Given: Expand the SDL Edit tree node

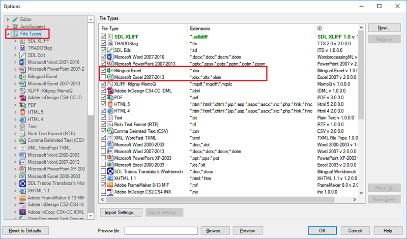Looking at the screenshot, I should [15, 55].
